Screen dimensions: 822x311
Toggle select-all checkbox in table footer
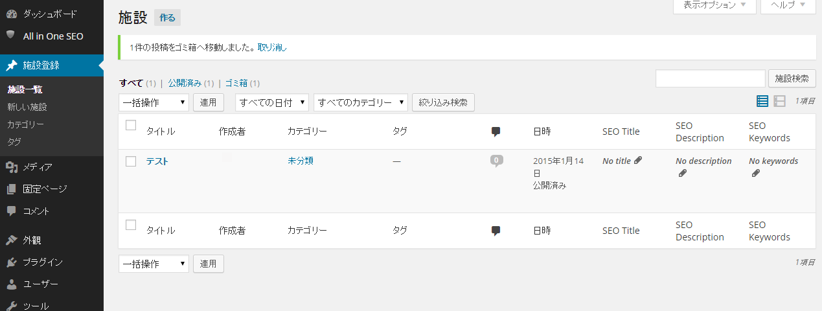coord(131,225)
